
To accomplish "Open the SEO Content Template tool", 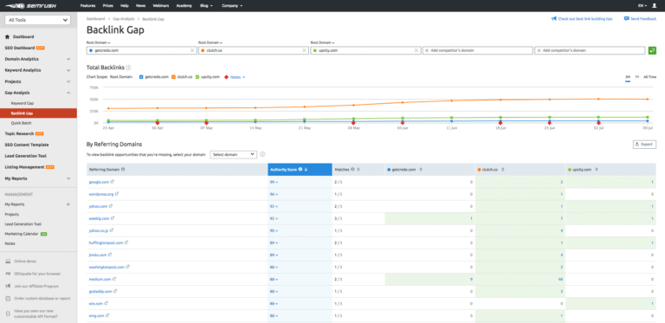I will (27, 145).
